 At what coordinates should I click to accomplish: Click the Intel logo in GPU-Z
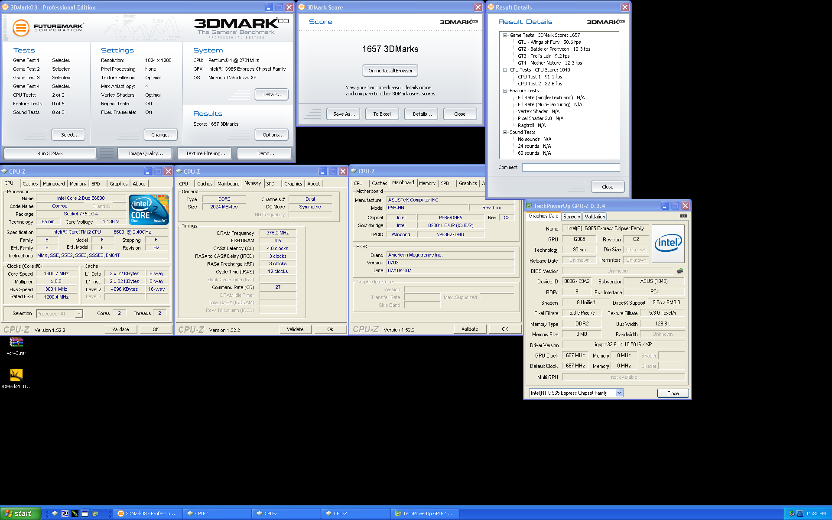(x=668, y=244)
